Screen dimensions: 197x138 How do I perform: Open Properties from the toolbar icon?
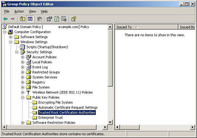49,19
